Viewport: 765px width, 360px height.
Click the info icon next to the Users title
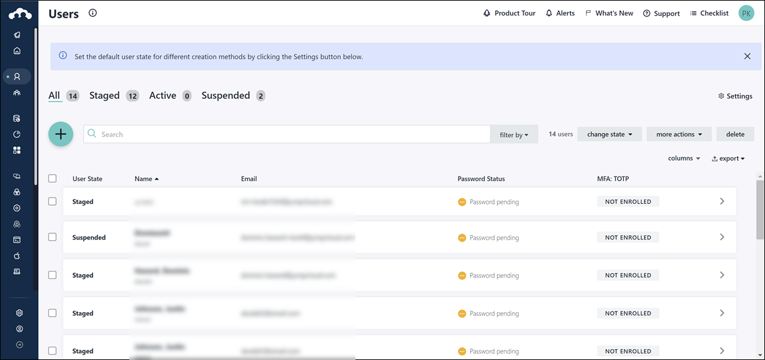93,13
